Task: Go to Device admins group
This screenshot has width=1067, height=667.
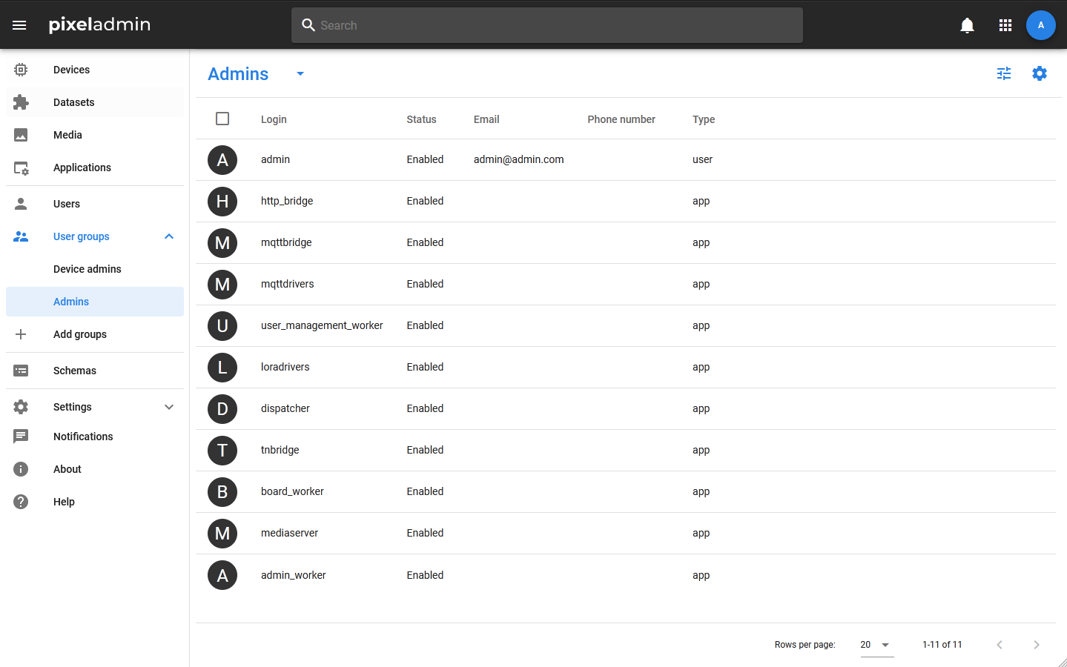Action: (87, 269)
